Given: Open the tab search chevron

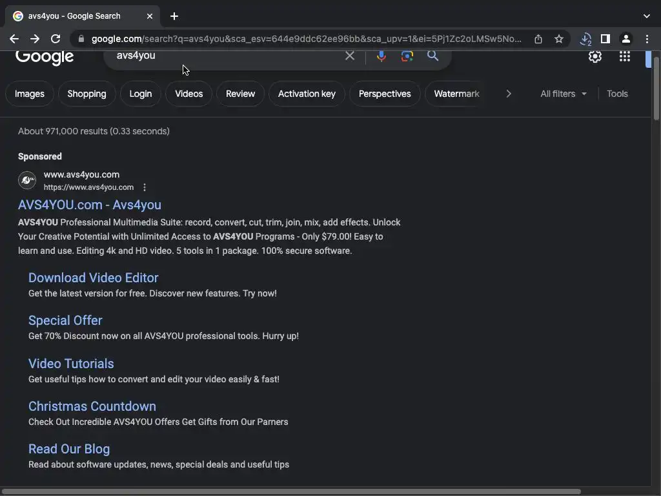Looking at the screenshot, I should (647, 16).
